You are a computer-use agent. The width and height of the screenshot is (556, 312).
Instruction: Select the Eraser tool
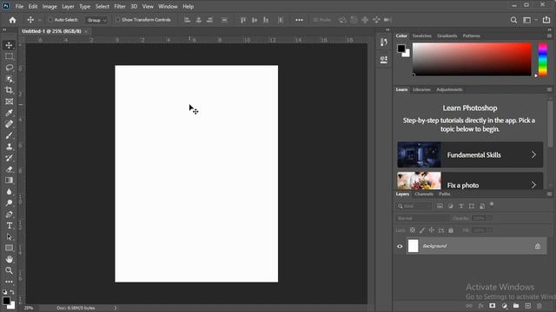pos(10,170)
